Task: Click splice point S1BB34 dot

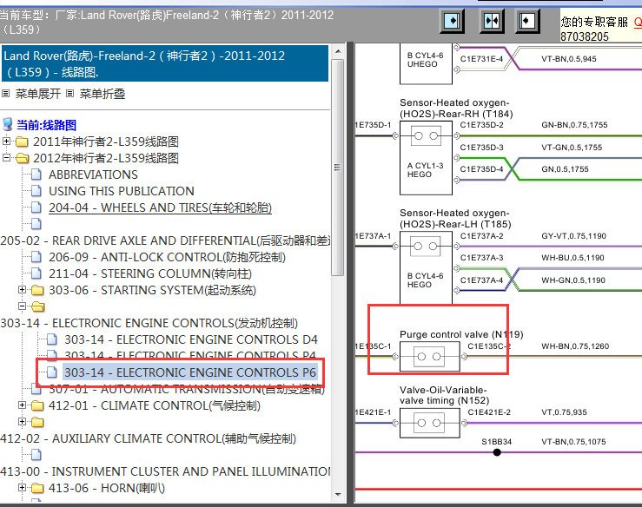Action: click(497, 452)
